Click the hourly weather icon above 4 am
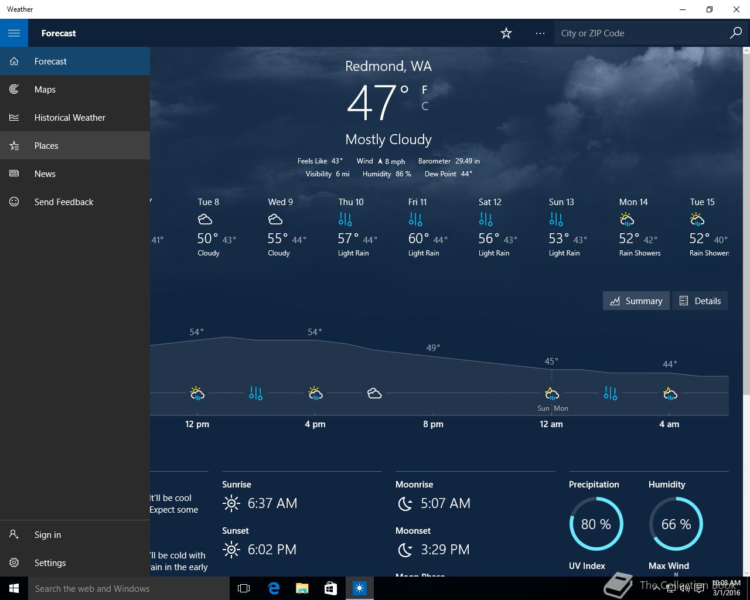The height and width of the screenshot is (600, 750). [x=670, y=393]
